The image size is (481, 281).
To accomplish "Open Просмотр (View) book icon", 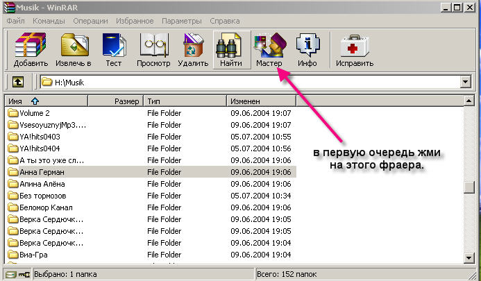I will [153, 45].
